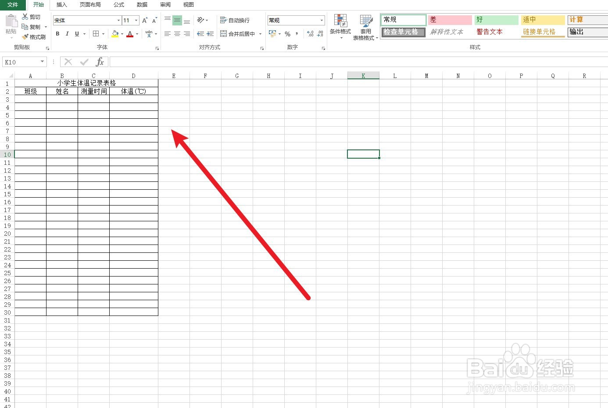Image resolution: width=608 pixels, height=408 pixels.
Task: Open the font size dropdown
Action: point(136,20)
